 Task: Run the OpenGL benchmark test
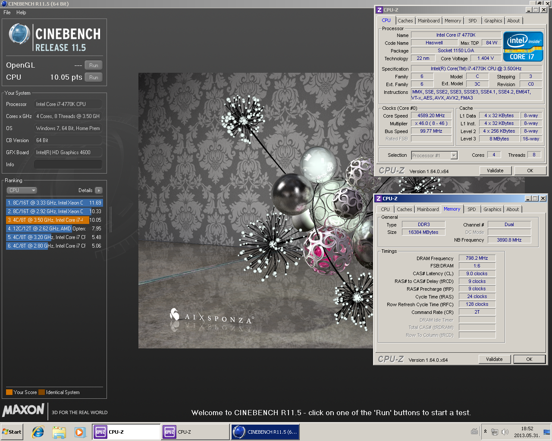pos(94,65)
